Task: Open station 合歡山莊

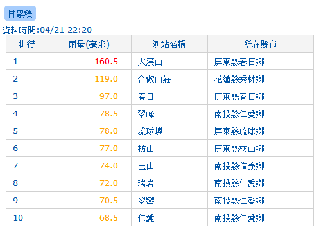Action: click(154, 79)
